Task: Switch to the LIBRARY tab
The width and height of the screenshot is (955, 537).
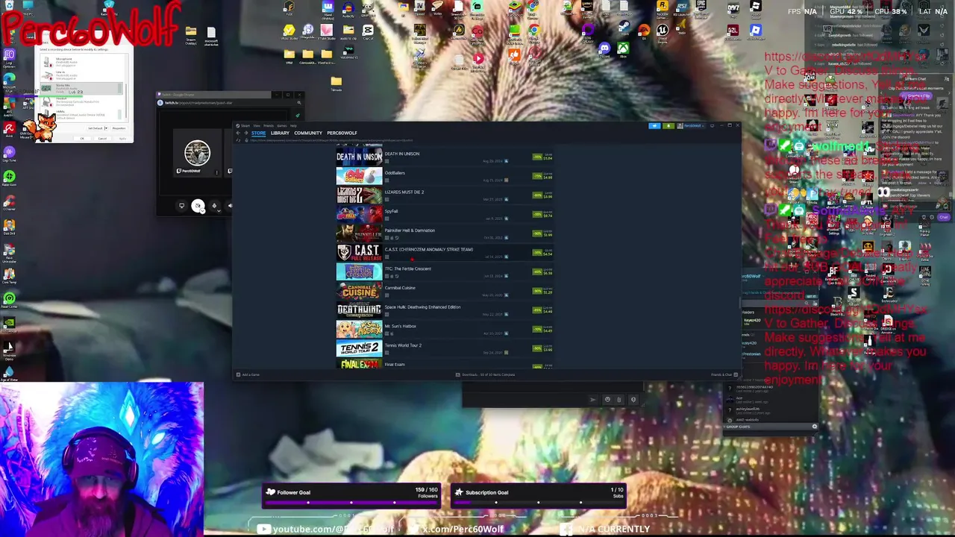Action: pyautogui.click(x=280, y=133)
